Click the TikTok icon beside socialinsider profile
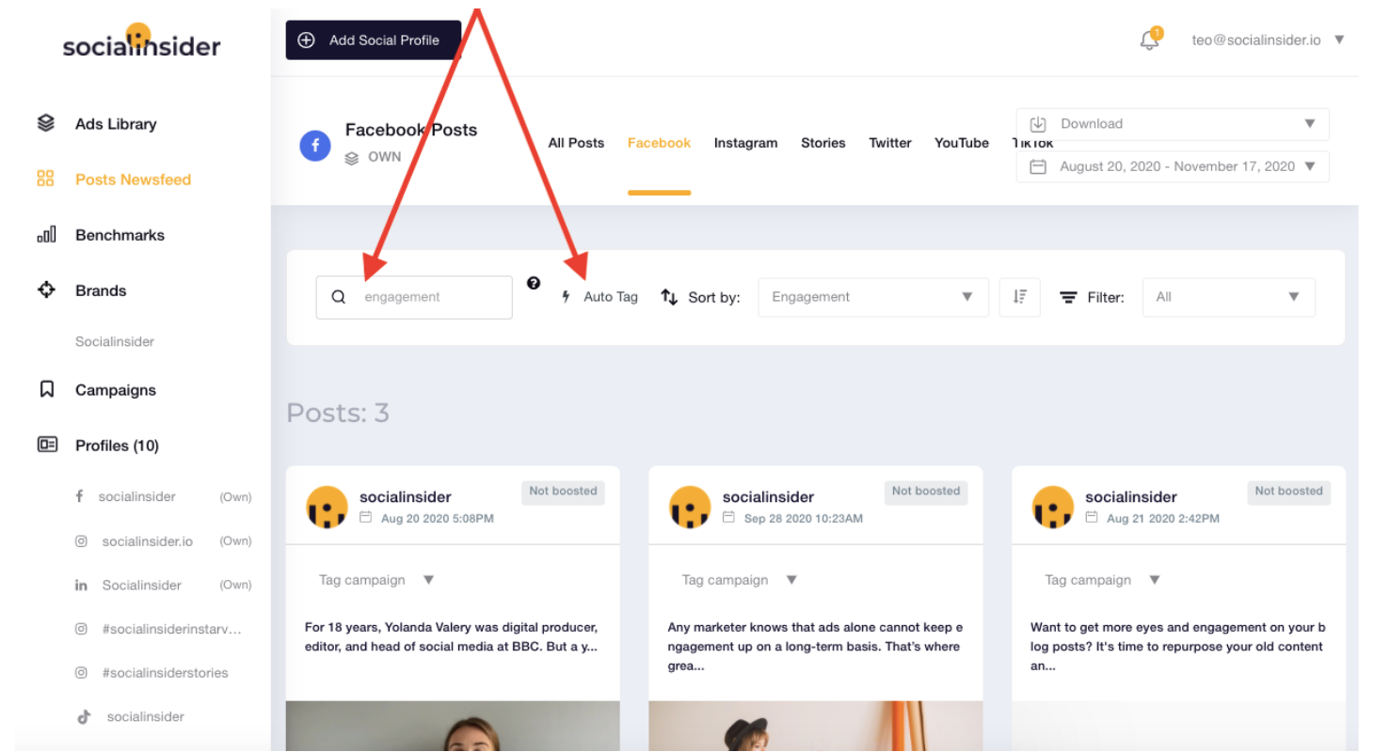 click(83, 716)
